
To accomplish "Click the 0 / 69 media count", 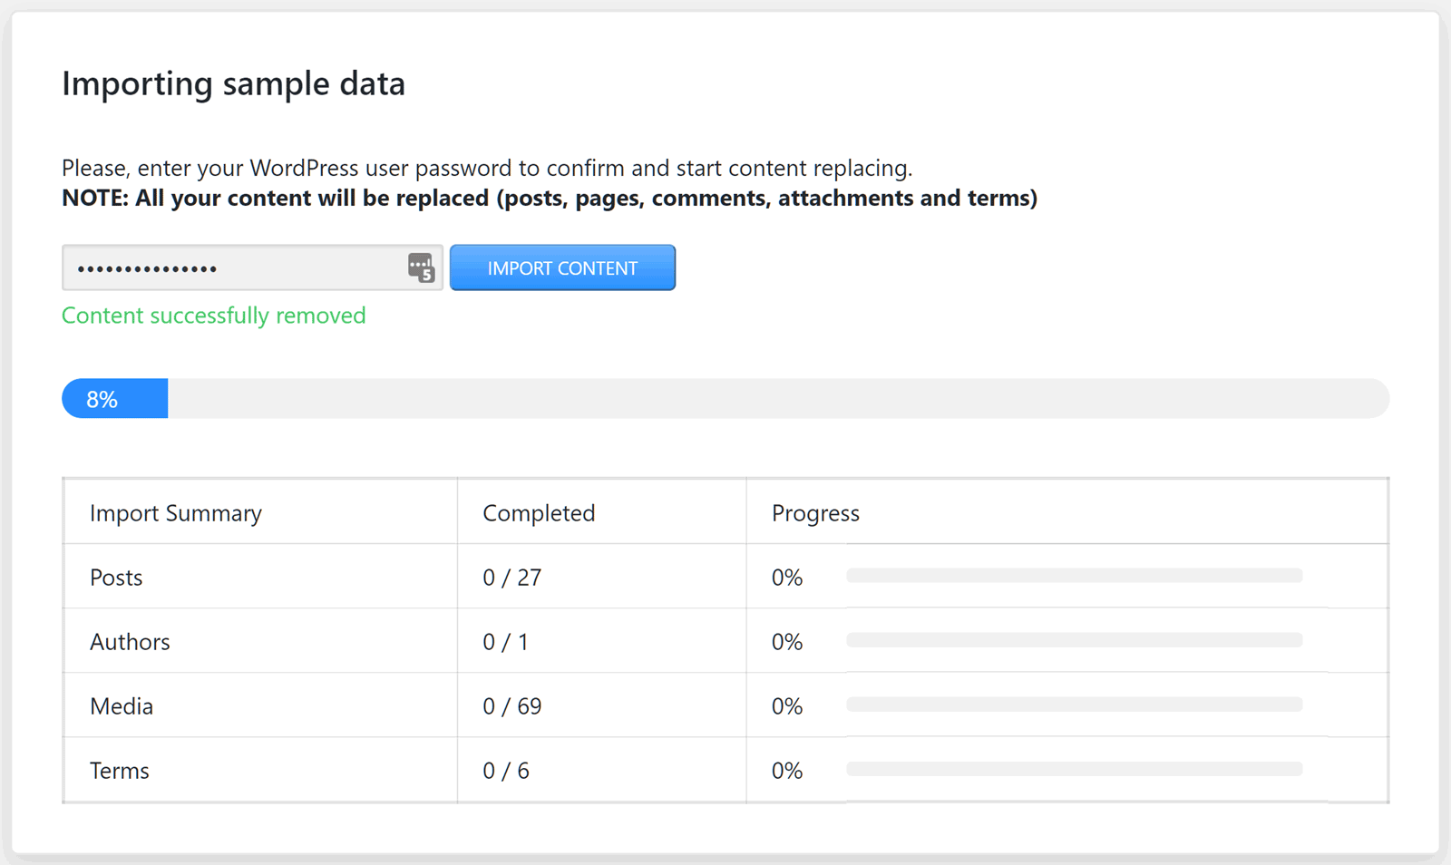I will pos(512,706).
